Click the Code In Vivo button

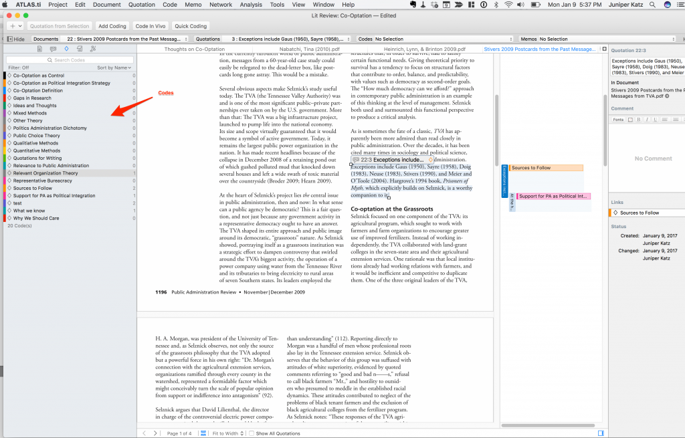tap(151, 26)
